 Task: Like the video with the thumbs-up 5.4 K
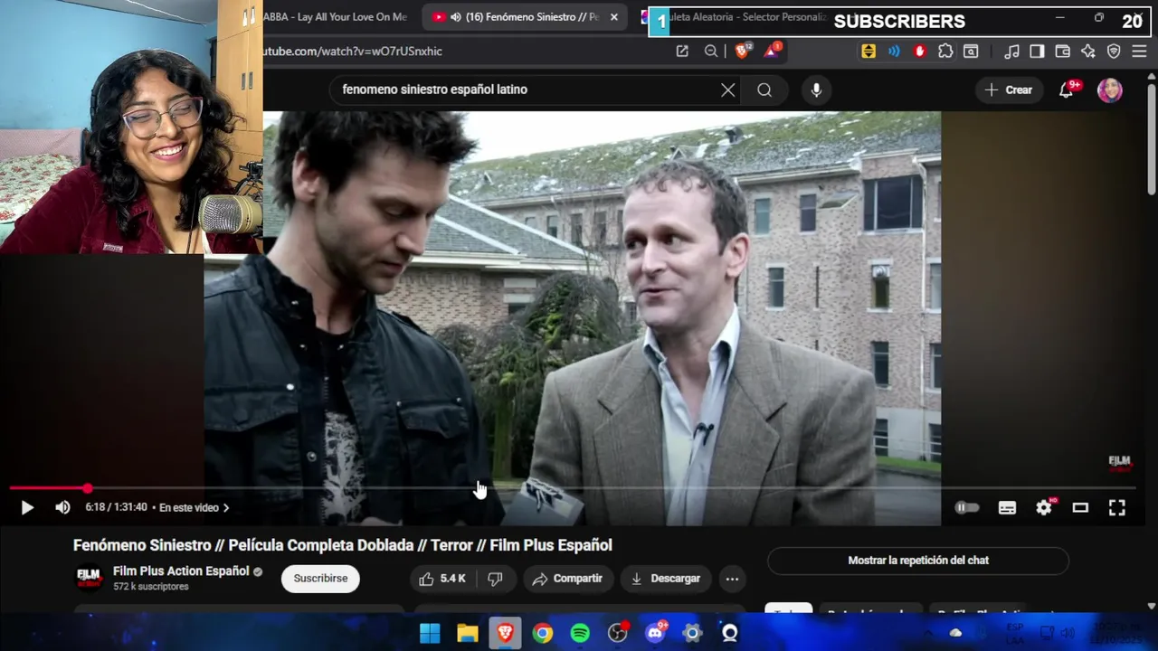(442, 579)
